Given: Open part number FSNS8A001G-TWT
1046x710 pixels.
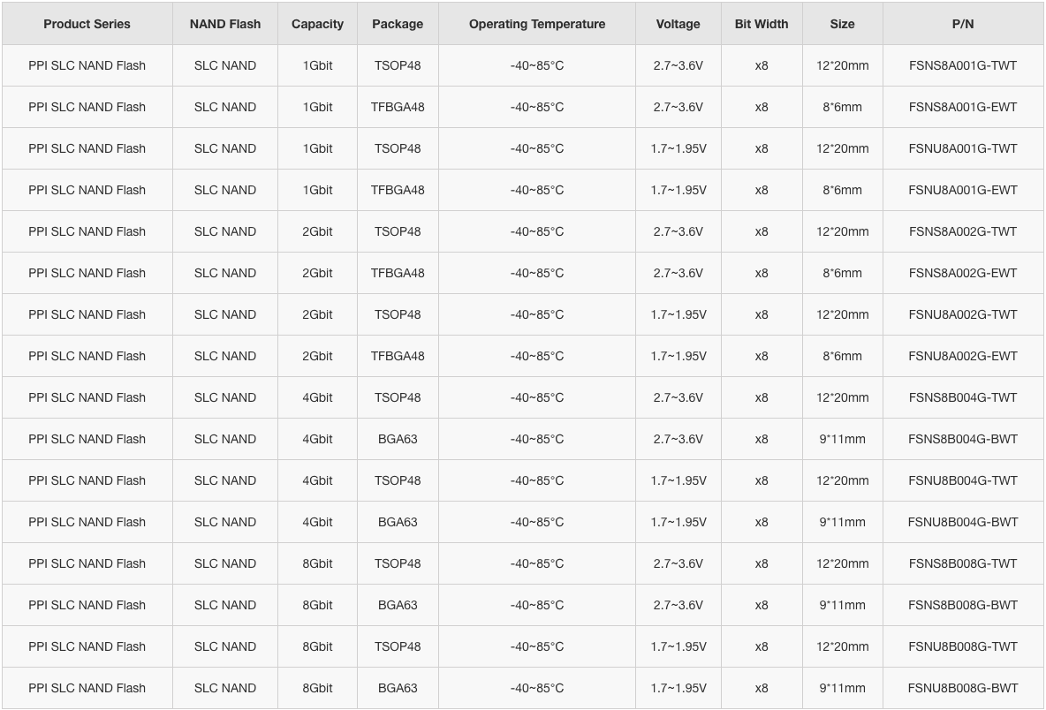Looking at the screenshot, I should [x=963, y=65].
